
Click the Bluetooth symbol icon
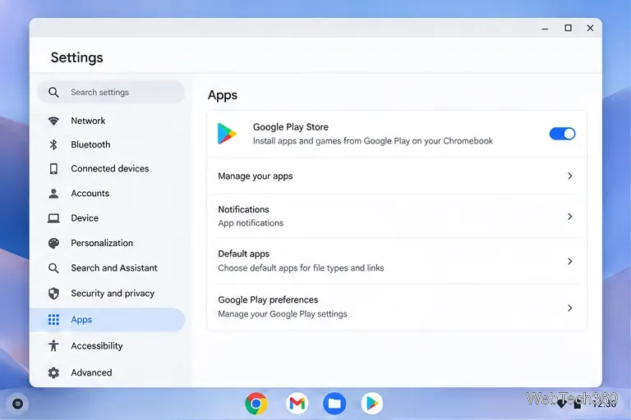pyautogui.click(x=53, y=144)
